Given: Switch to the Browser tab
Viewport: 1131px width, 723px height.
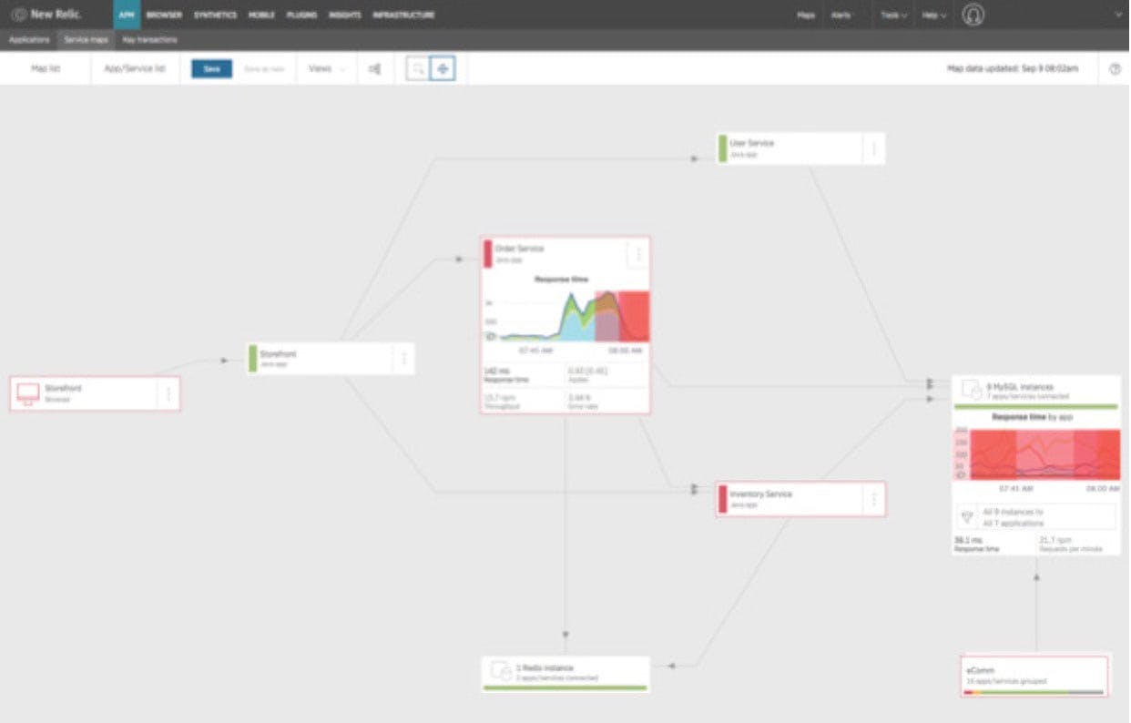Looking at the screenshot, I should 164,15.
